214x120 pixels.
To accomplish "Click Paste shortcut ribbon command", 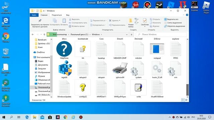I will point(77,26).
